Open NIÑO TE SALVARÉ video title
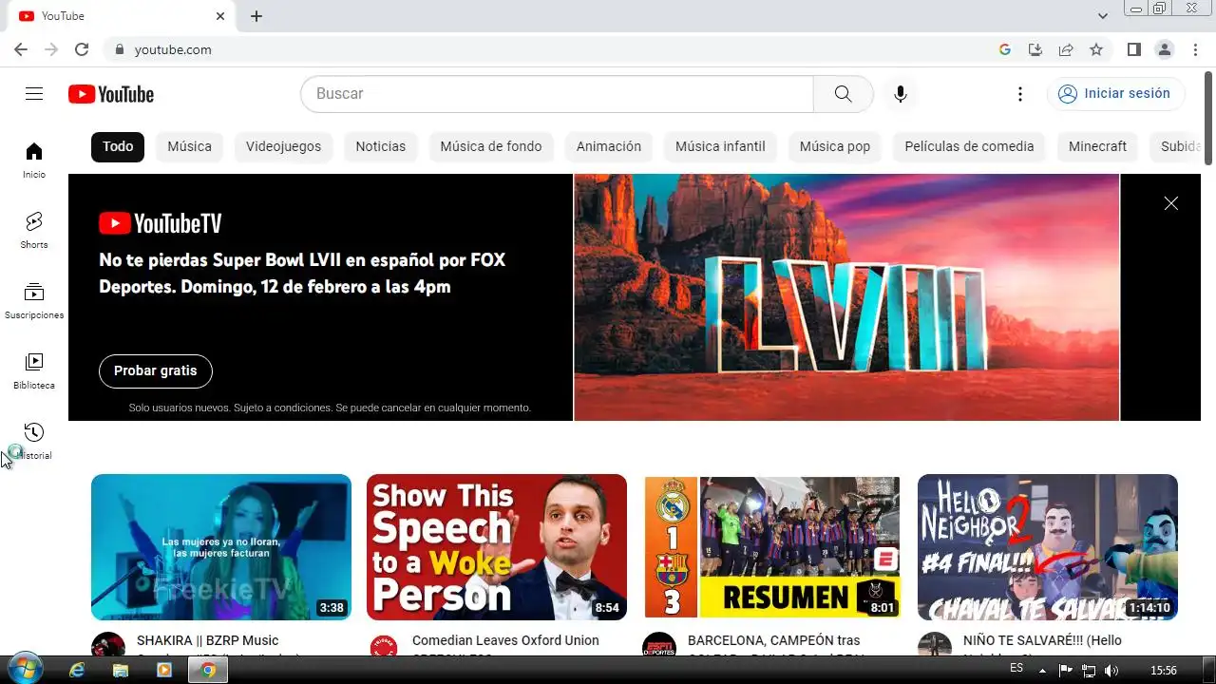This screenshot has height=684, width=1216. pos(1042,641)
